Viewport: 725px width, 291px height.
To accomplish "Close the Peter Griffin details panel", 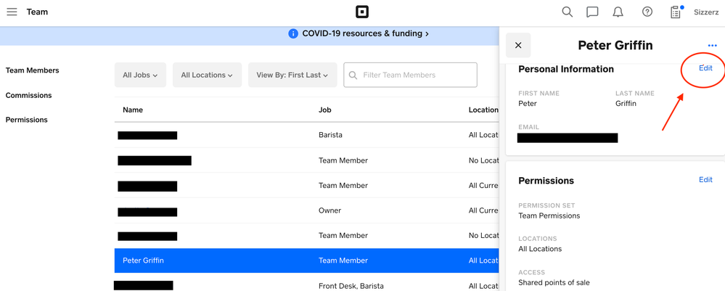I will (518, 46).
